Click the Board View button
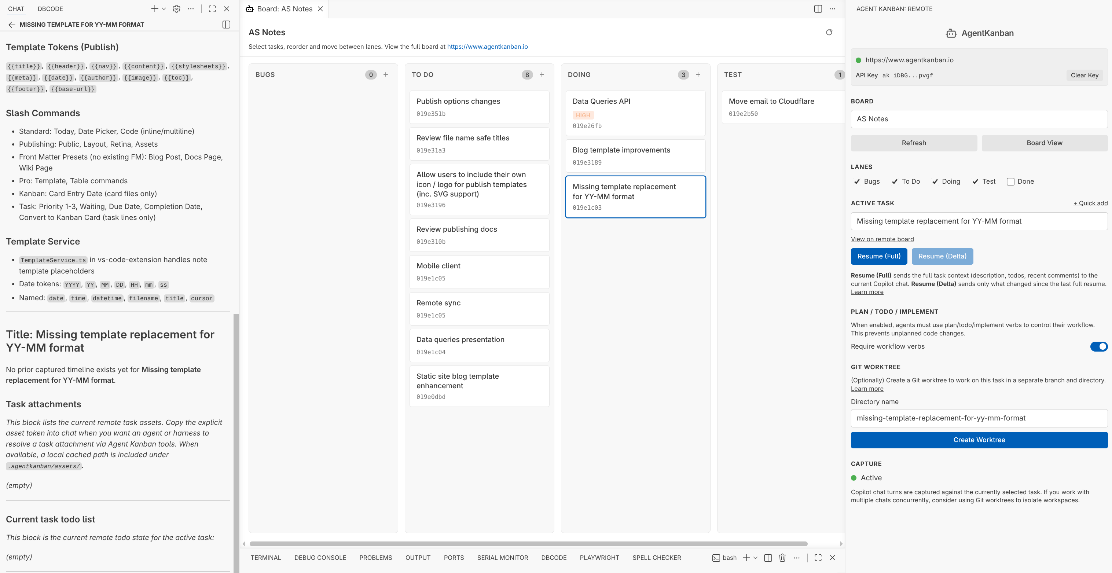 [x=1044, y=143]
